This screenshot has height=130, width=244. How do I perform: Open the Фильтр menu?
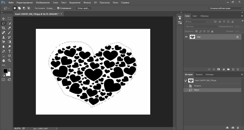87,2
